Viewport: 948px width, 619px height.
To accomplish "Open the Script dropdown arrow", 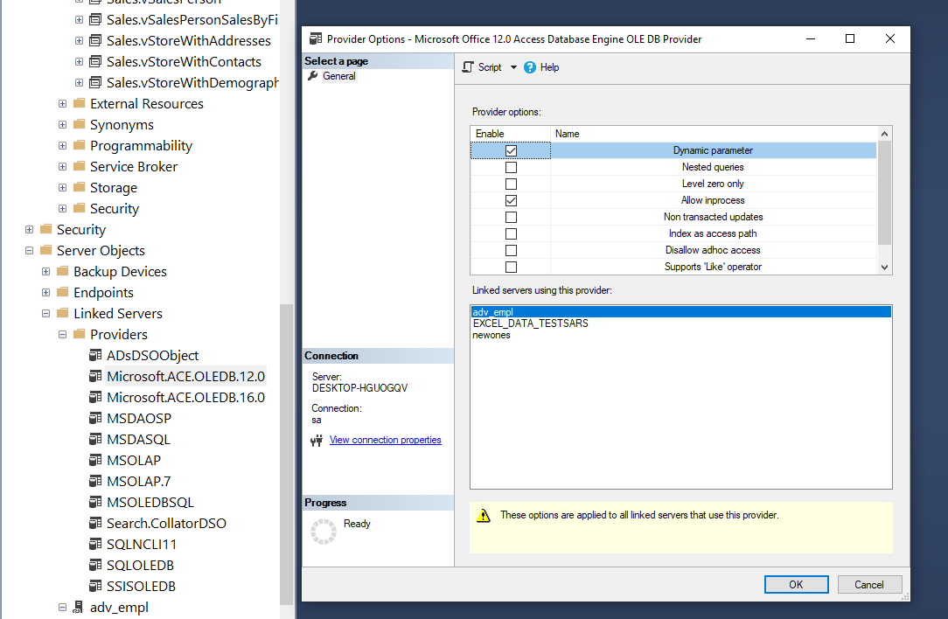I will point(512,66).
